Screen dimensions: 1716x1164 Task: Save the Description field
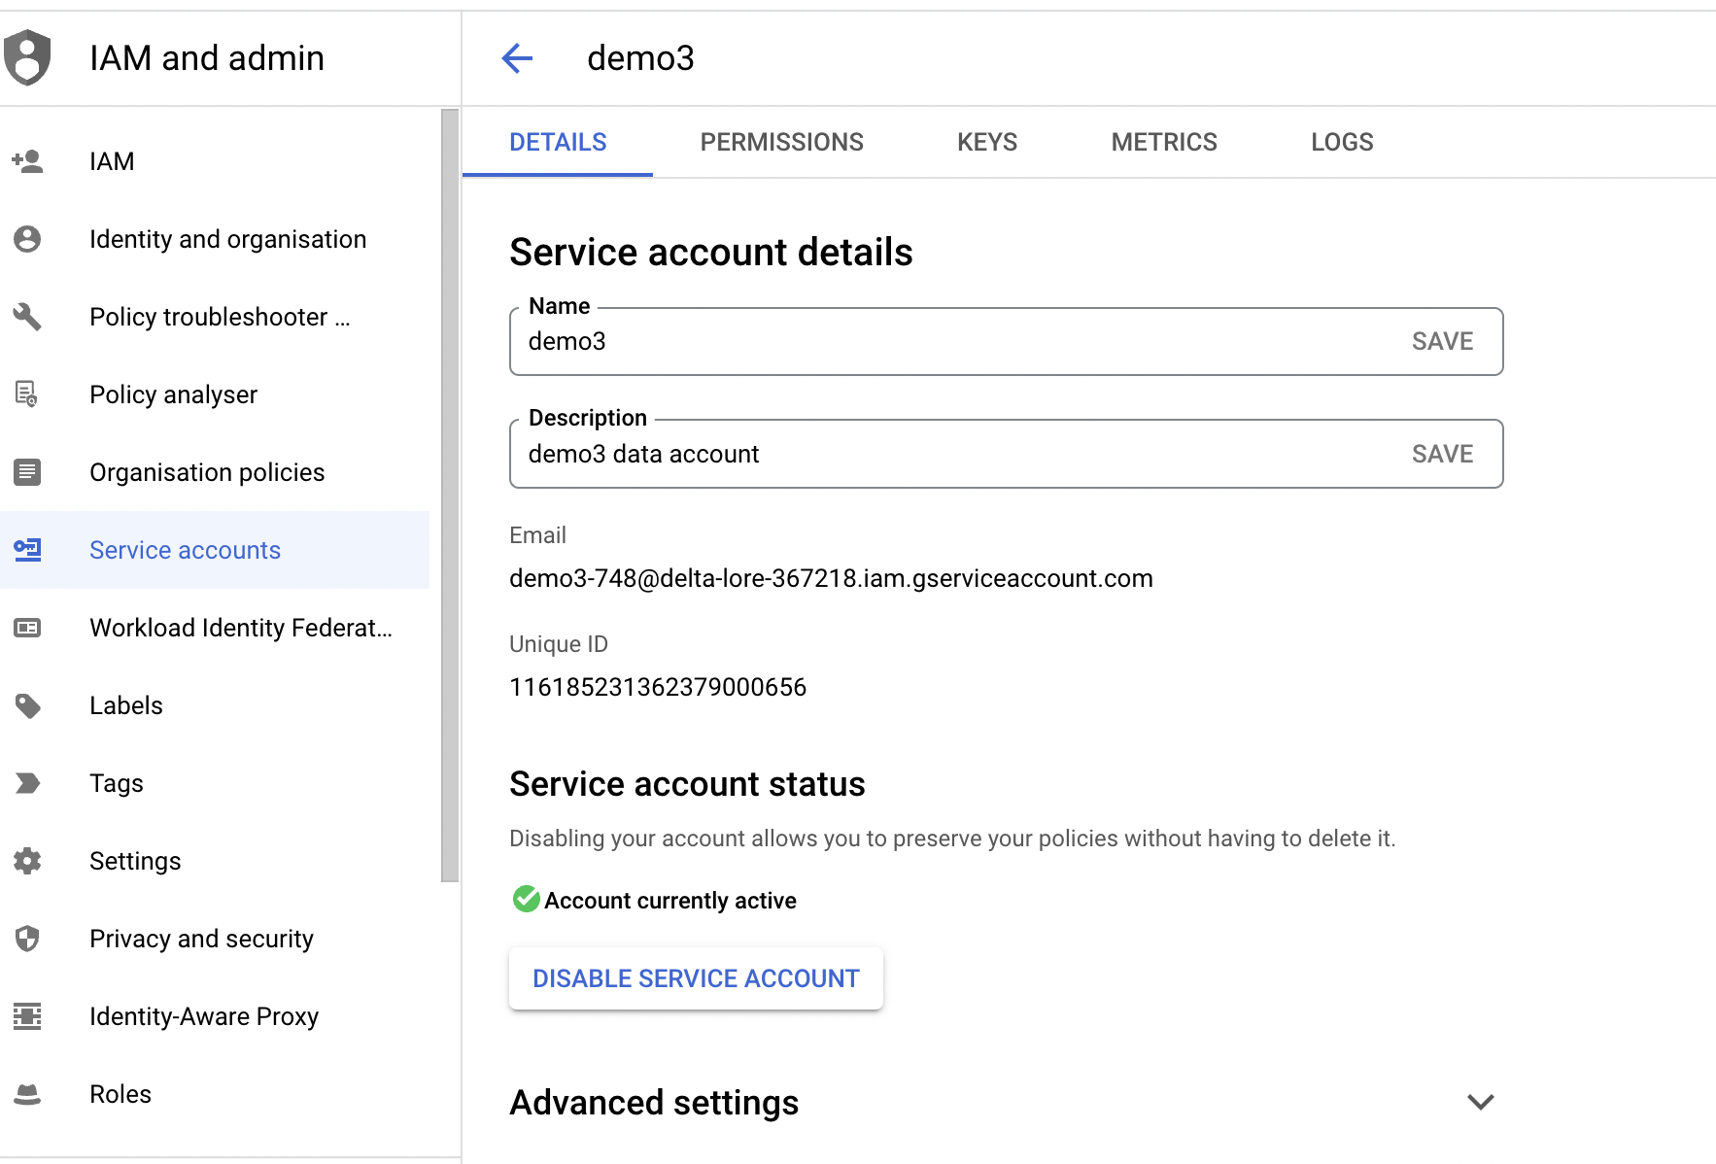pyautogui.click(x=1442, y=454)
